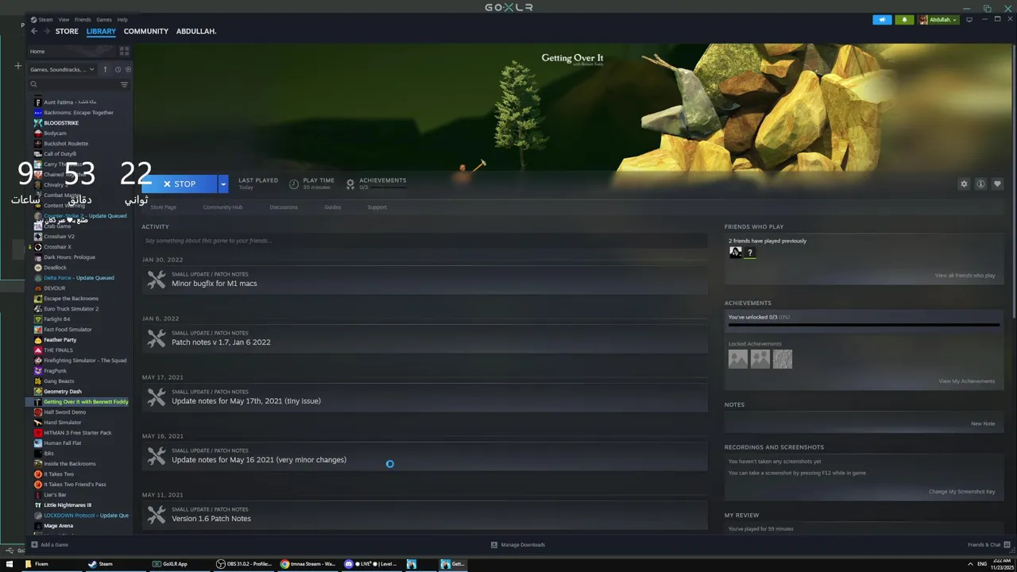Go forward with the Steam forward arrow
The width and height of the screenshot is (1017, 572).
[46, 31]
